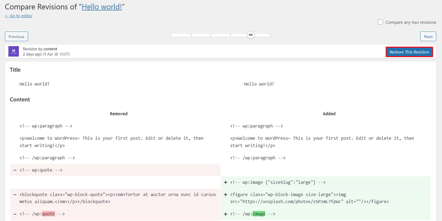Click the Next revision button

[428, 36]
